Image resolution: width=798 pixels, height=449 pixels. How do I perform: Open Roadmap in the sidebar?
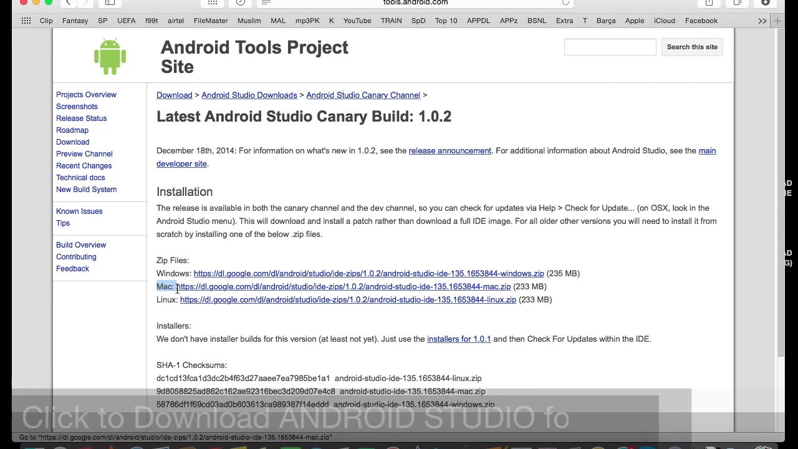tap(72, 130)
